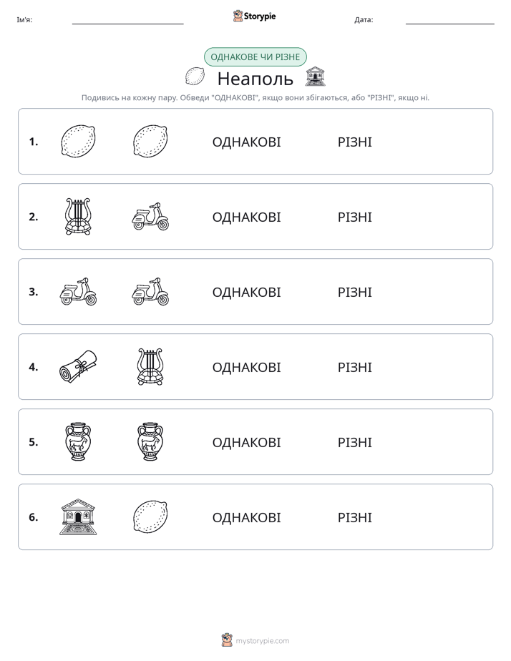The height and width of the screenshot is (661, 511).
Task: Click the temple icon in row 6
Action: 78,516
